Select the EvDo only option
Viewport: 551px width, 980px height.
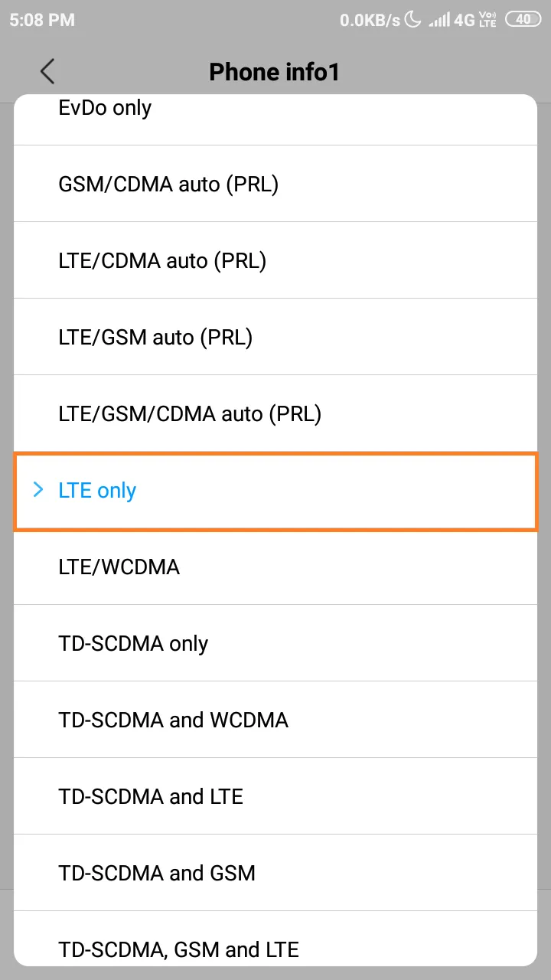[x=275, y=119]
